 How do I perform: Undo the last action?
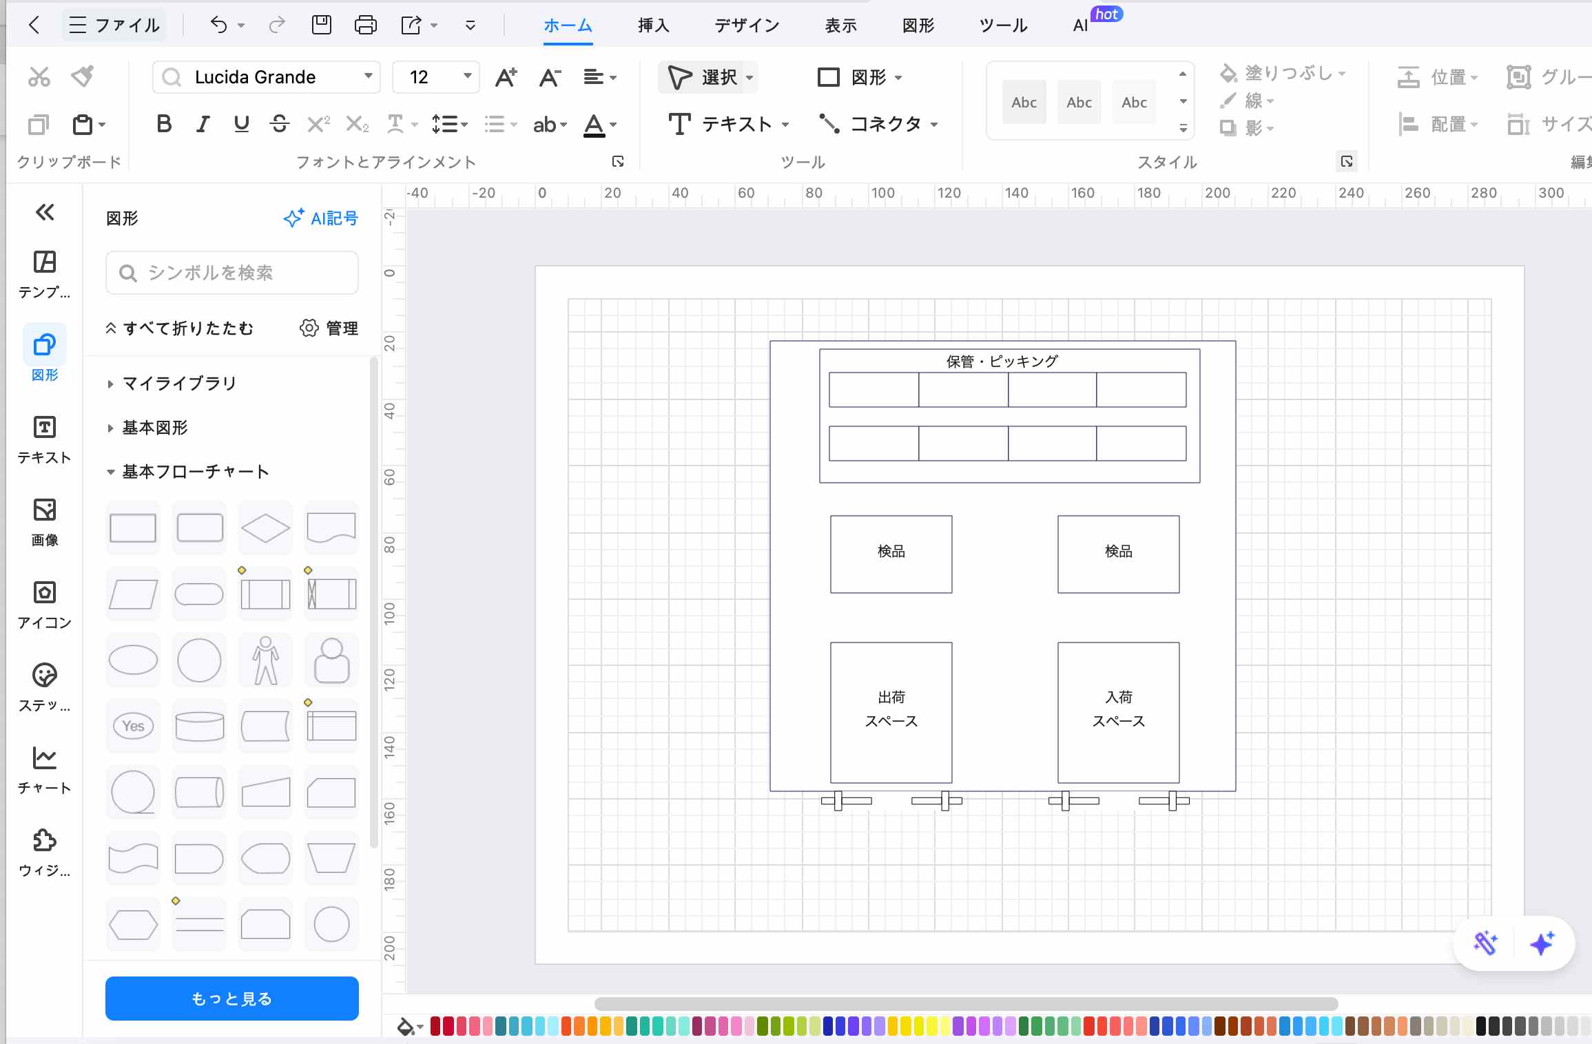(x=218, y=25)
